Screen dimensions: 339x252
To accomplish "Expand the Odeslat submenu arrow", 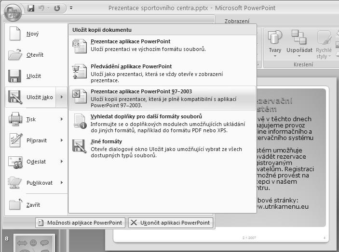I will coord(62,162).
